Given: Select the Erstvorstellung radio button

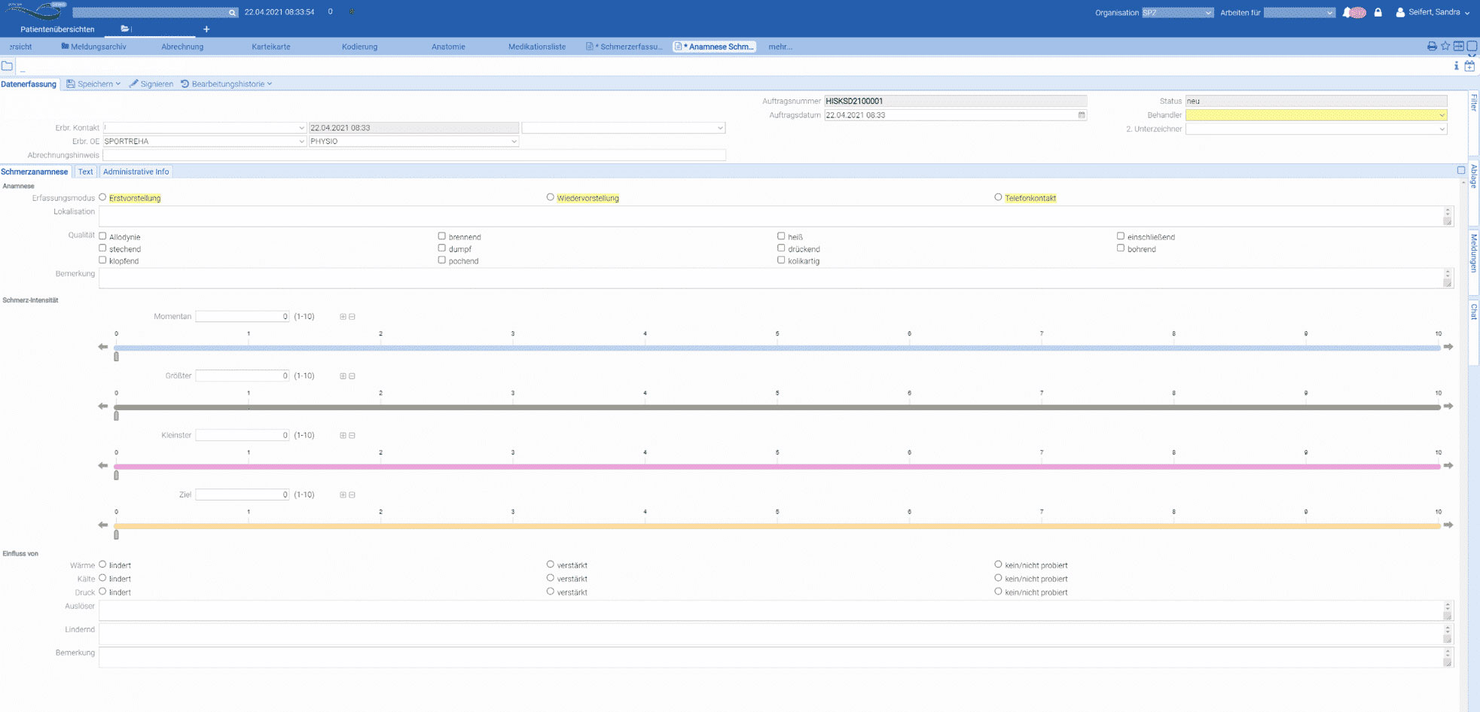Looking at the screenshot, I should coord(102,197).
